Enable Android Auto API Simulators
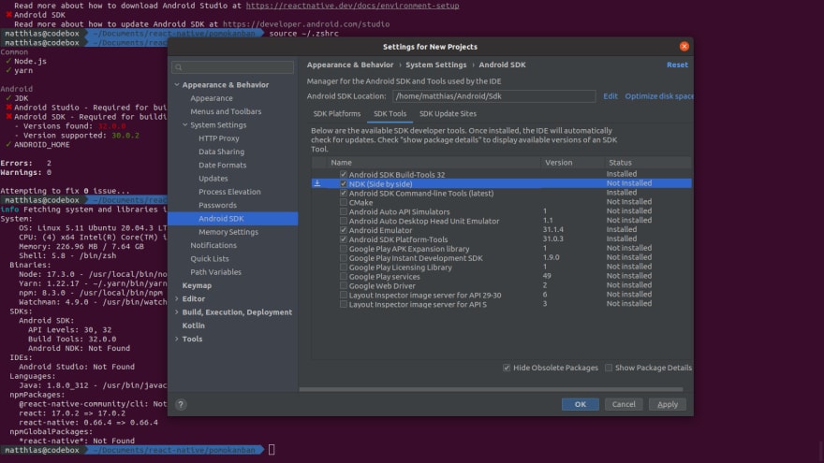The width and height of the screenshot is (824, 463). point(343,211)
